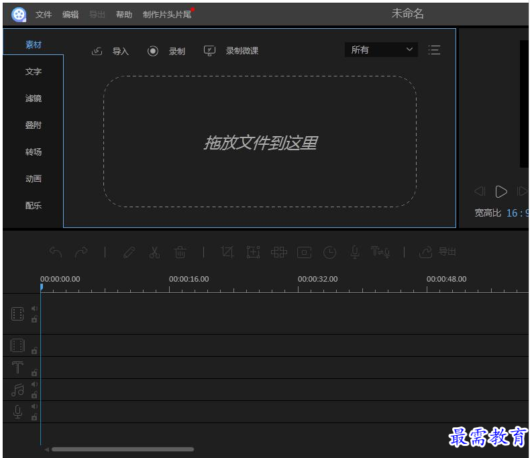This screenshot has width=532, height=458.
Task: Click the import arrow icon
Action: pos(97,51)
